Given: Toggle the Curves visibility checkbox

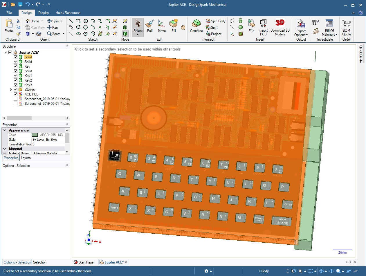Looking at the screenshot, I should (16, 89).
